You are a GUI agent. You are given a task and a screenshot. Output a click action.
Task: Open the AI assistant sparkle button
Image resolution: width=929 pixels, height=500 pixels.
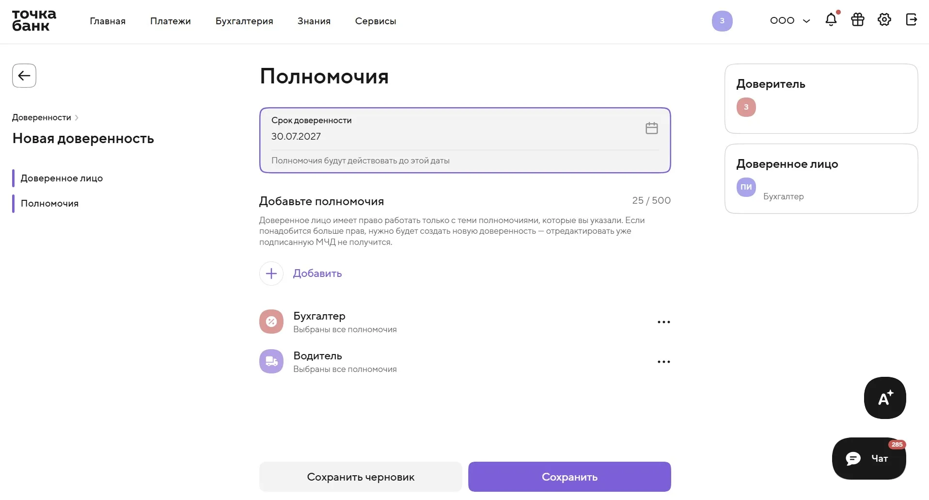click(x=885, y=398)
